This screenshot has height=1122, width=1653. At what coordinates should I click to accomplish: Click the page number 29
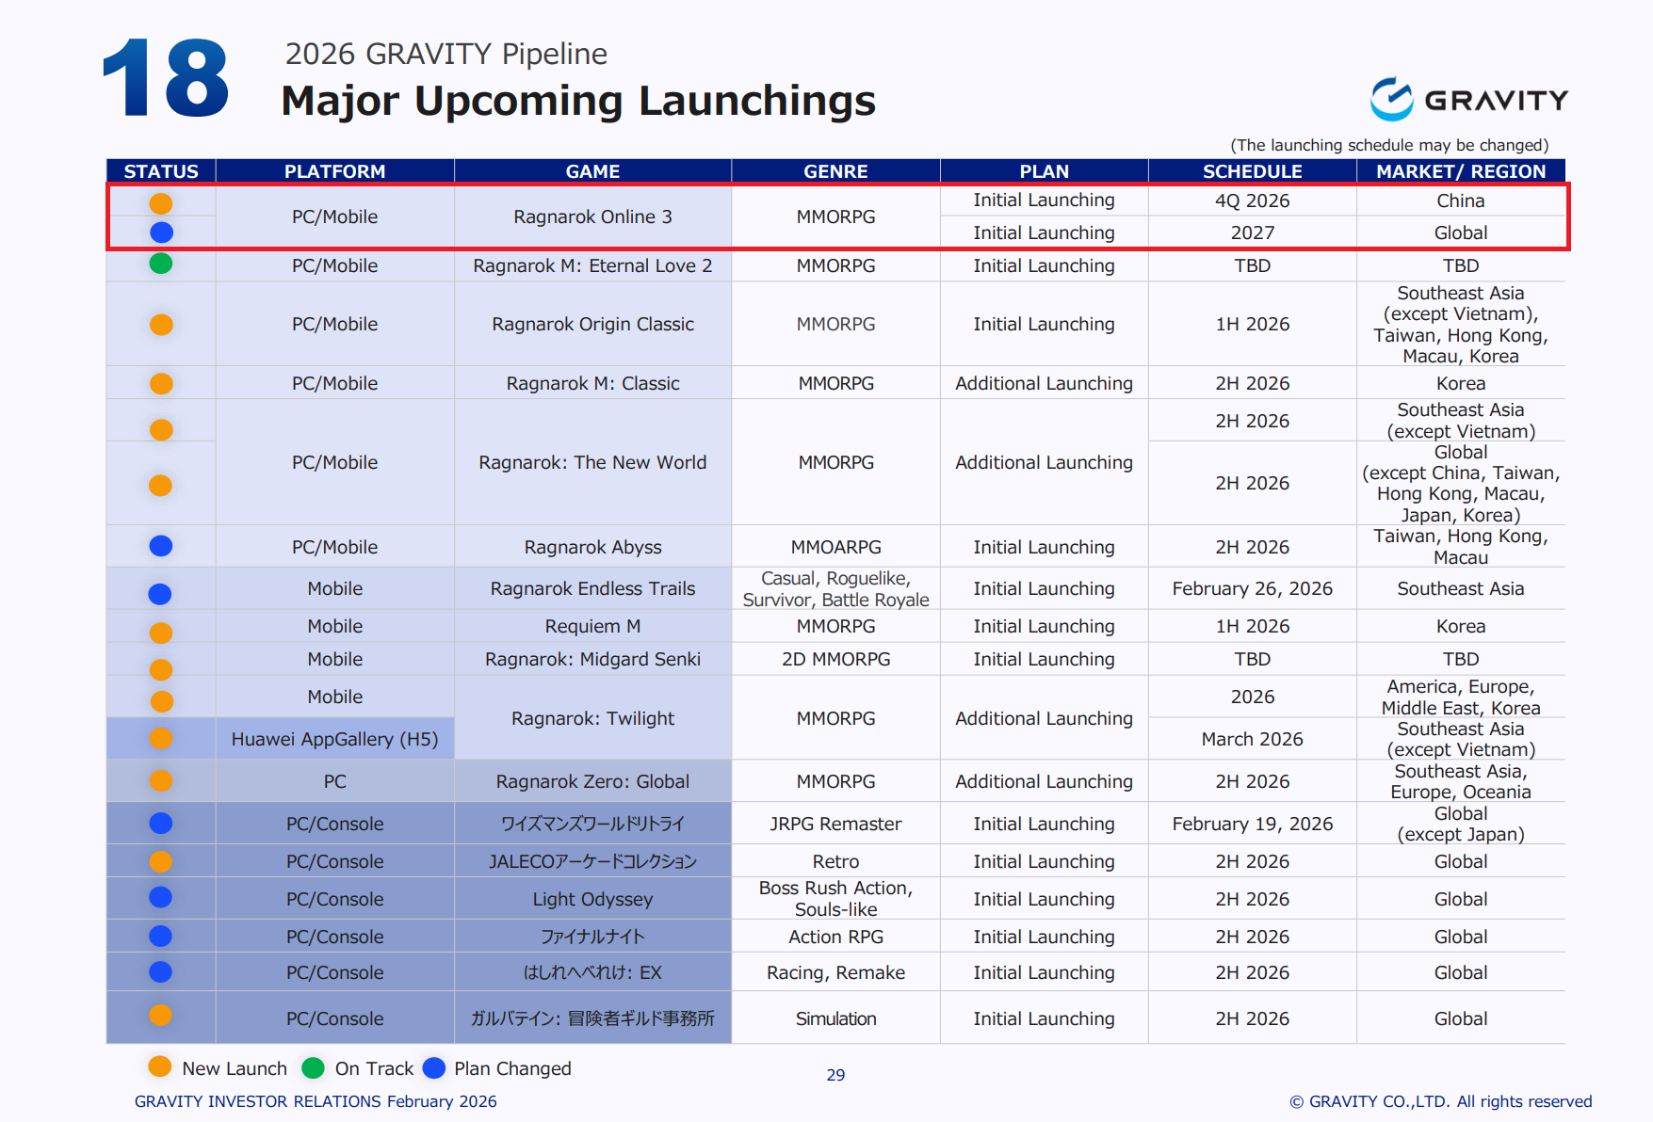coord(835,1075)
